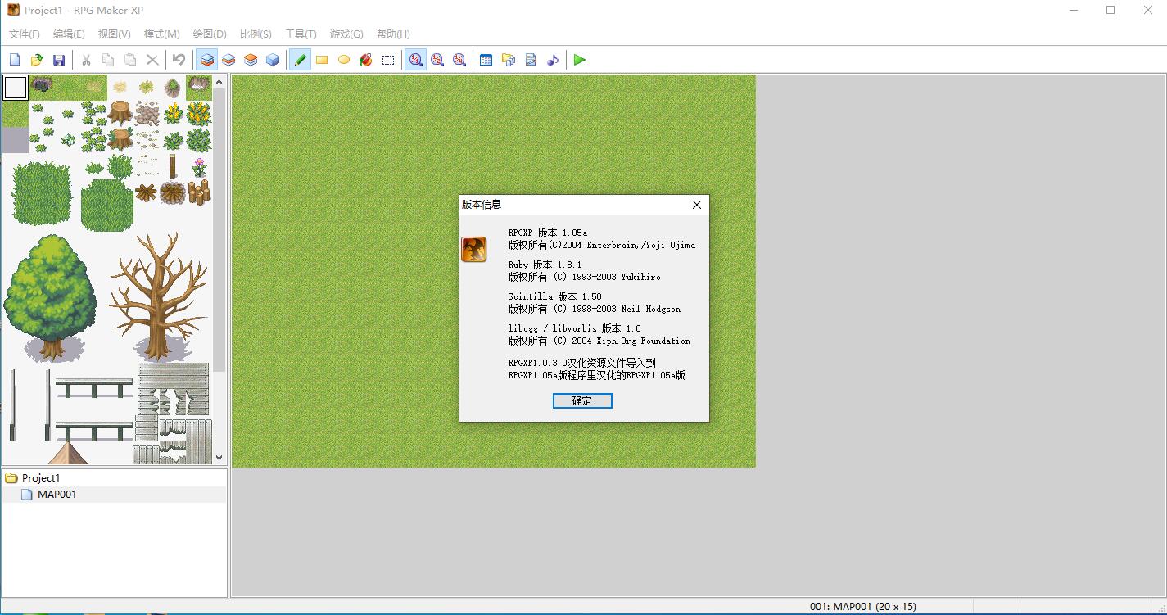1167x615 pixels.
Task: Open the 编辑(E) menu
Action: click(x=69, y=34)
